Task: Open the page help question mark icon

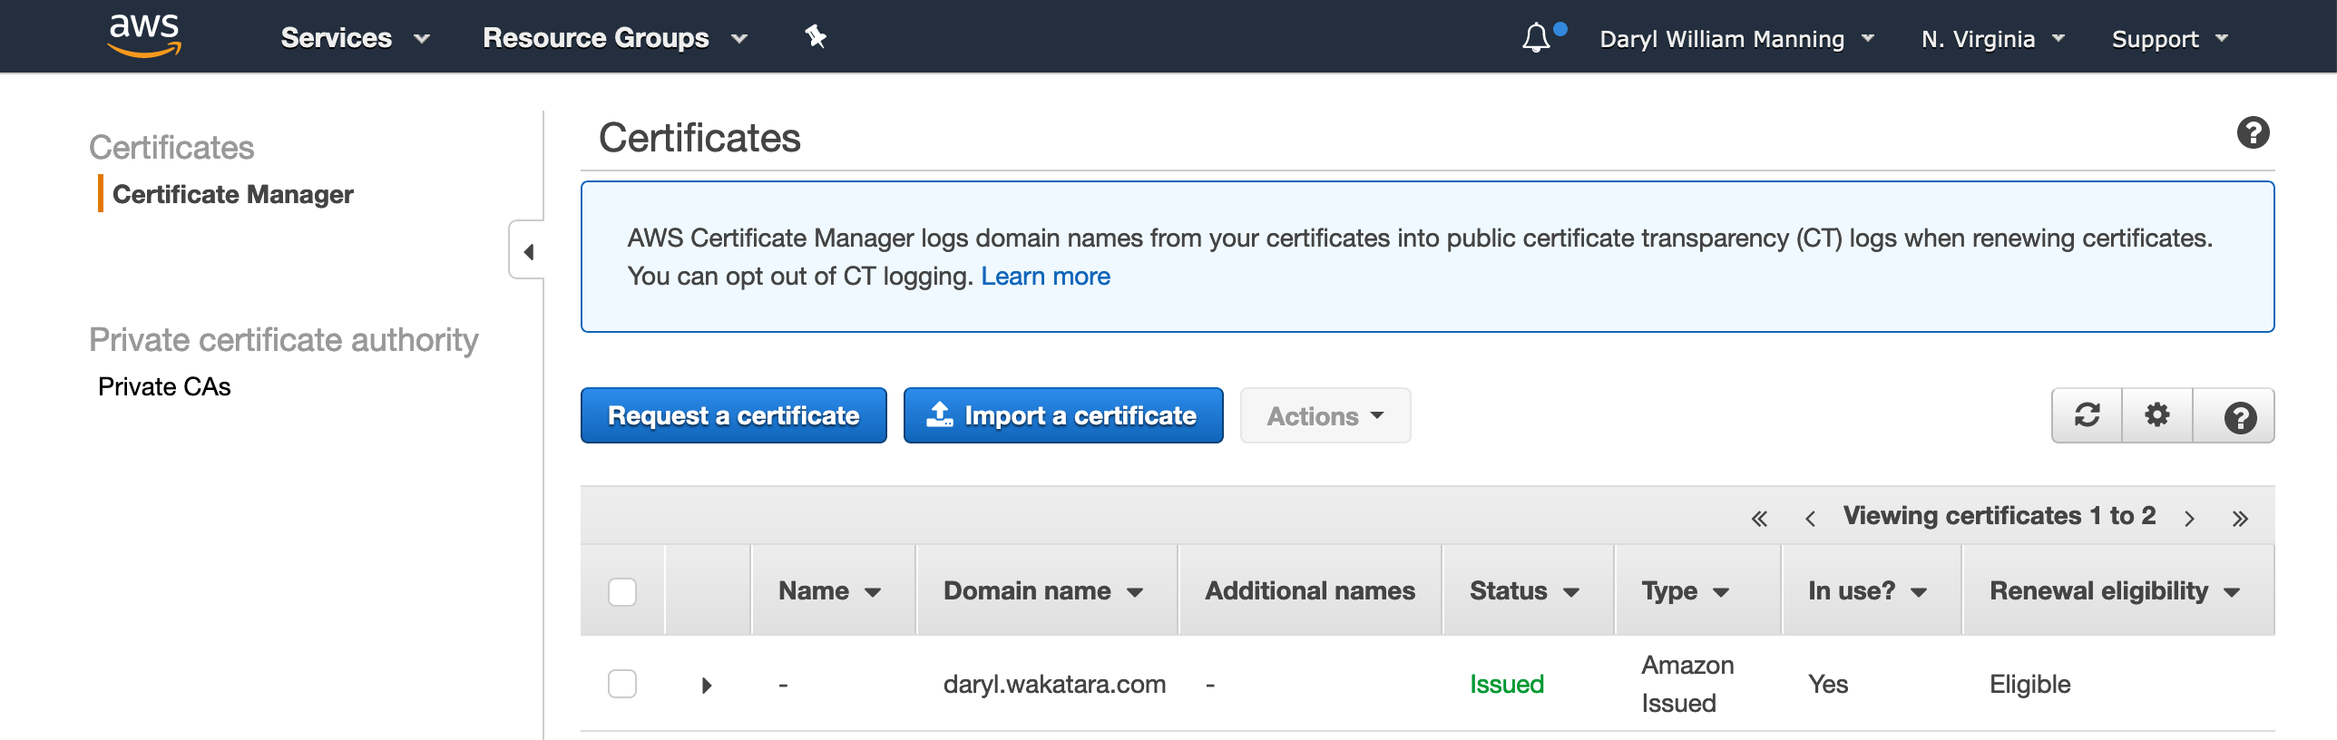Action: tap(2253, 133)
